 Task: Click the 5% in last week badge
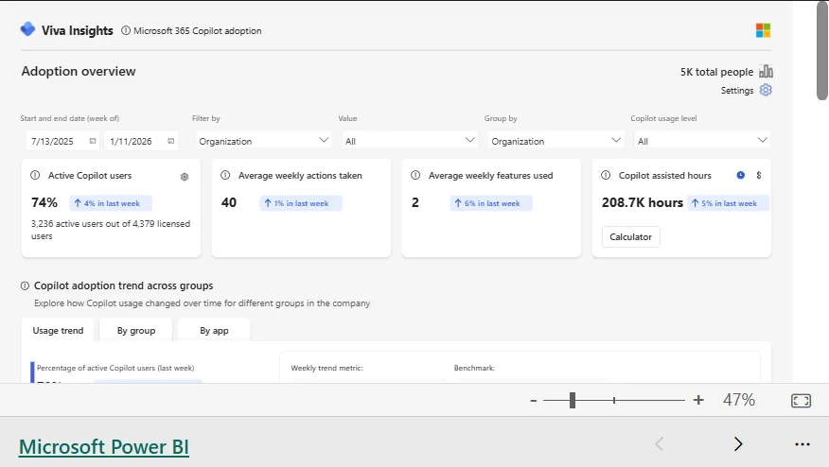[x=728, y=203]
